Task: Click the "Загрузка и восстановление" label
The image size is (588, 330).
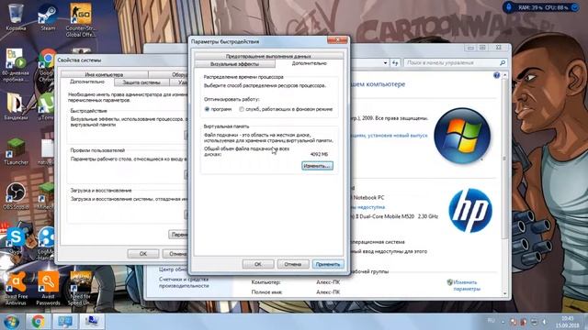Action: (101, 191)
